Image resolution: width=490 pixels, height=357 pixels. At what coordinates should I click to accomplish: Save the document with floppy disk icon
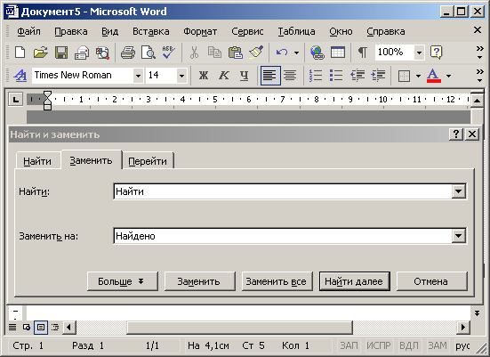61,53
